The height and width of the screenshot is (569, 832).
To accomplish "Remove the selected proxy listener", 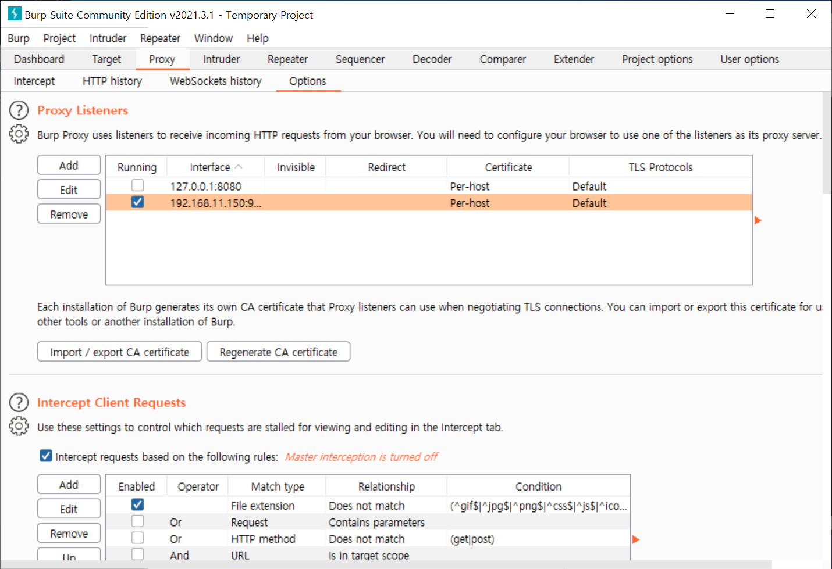I will (69, 214).
